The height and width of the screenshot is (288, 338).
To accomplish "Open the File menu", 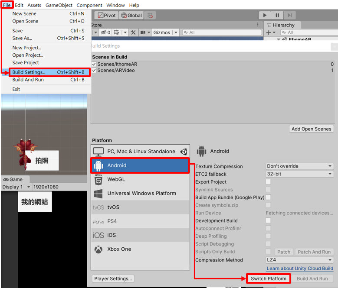I will (7, 5).
